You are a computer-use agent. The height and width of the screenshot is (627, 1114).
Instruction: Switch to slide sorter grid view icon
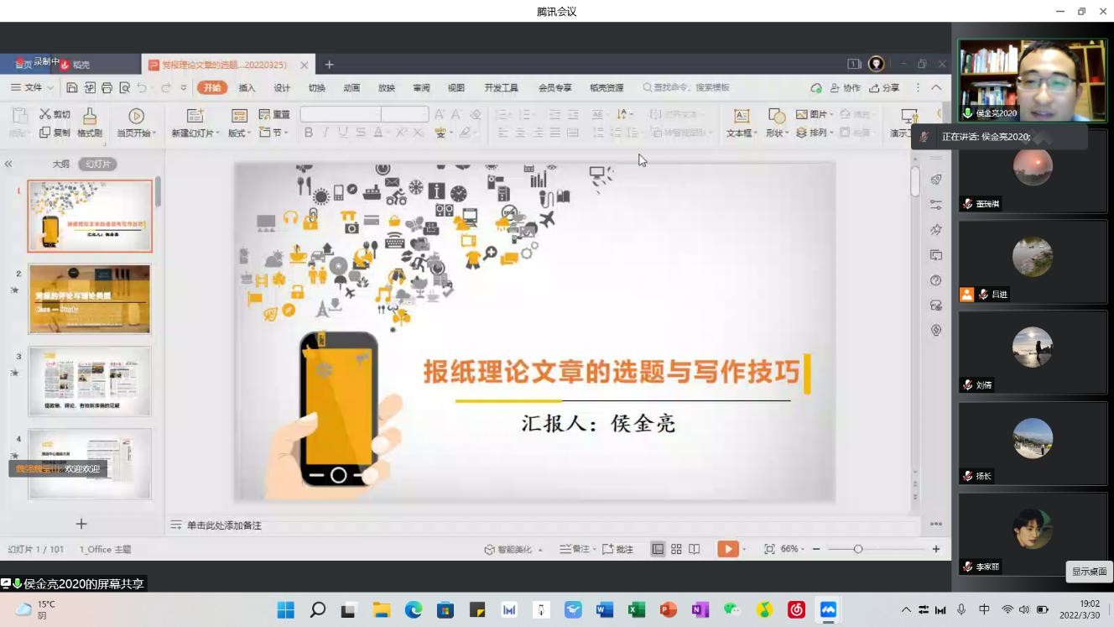pyautogui.click(x=676, y=549)
